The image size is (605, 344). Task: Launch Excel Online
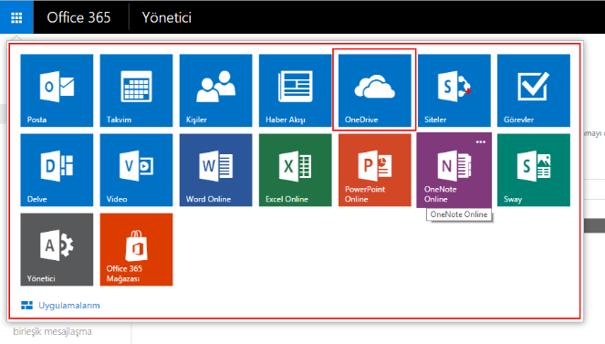pos(295,170)
